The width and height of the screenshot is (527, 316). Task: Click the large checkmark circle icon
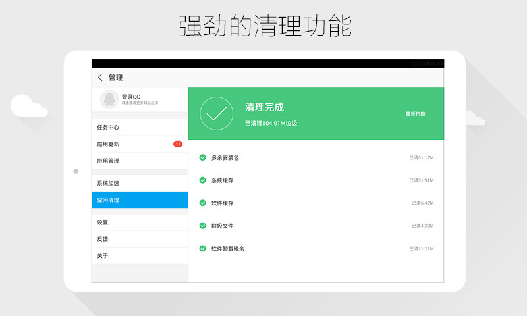216,113
